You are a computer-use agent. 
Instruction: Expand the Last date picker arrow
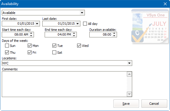[x=77, y=23]
